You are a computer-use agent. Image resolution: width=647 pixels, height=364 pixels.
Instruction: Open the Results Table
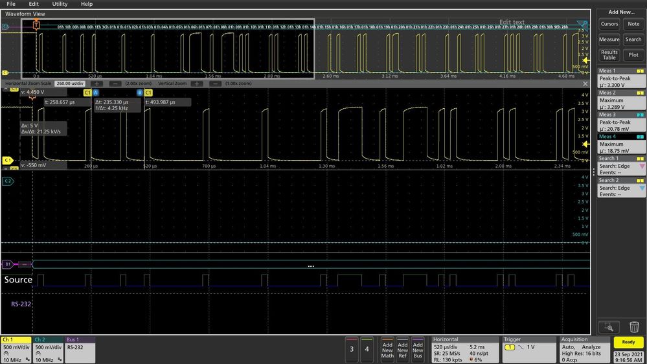click(x=609, y=55)
